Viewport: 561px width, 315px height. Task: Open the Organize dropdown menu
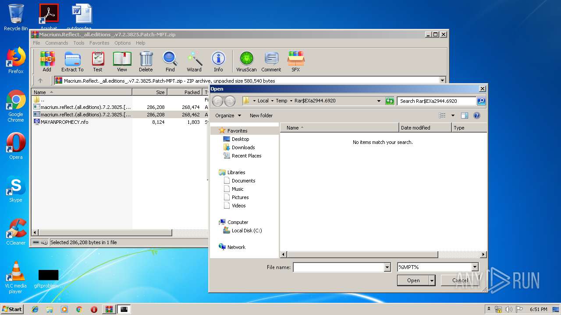tap(228, 115)
